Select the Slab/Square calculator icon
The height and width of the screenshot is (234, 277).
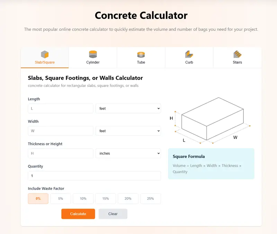click(45, 54)
